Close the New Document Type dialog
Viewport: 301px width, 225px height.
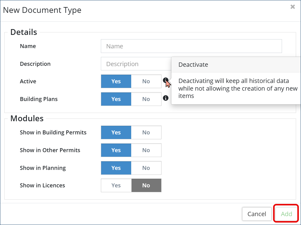pyautogui.click(x=293, y=7)
